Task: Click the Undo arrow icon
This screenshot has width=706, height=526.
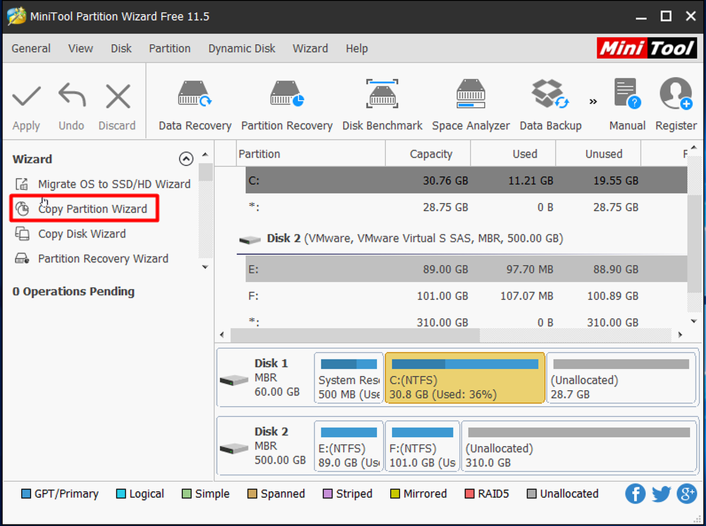Action: point(72,95)
